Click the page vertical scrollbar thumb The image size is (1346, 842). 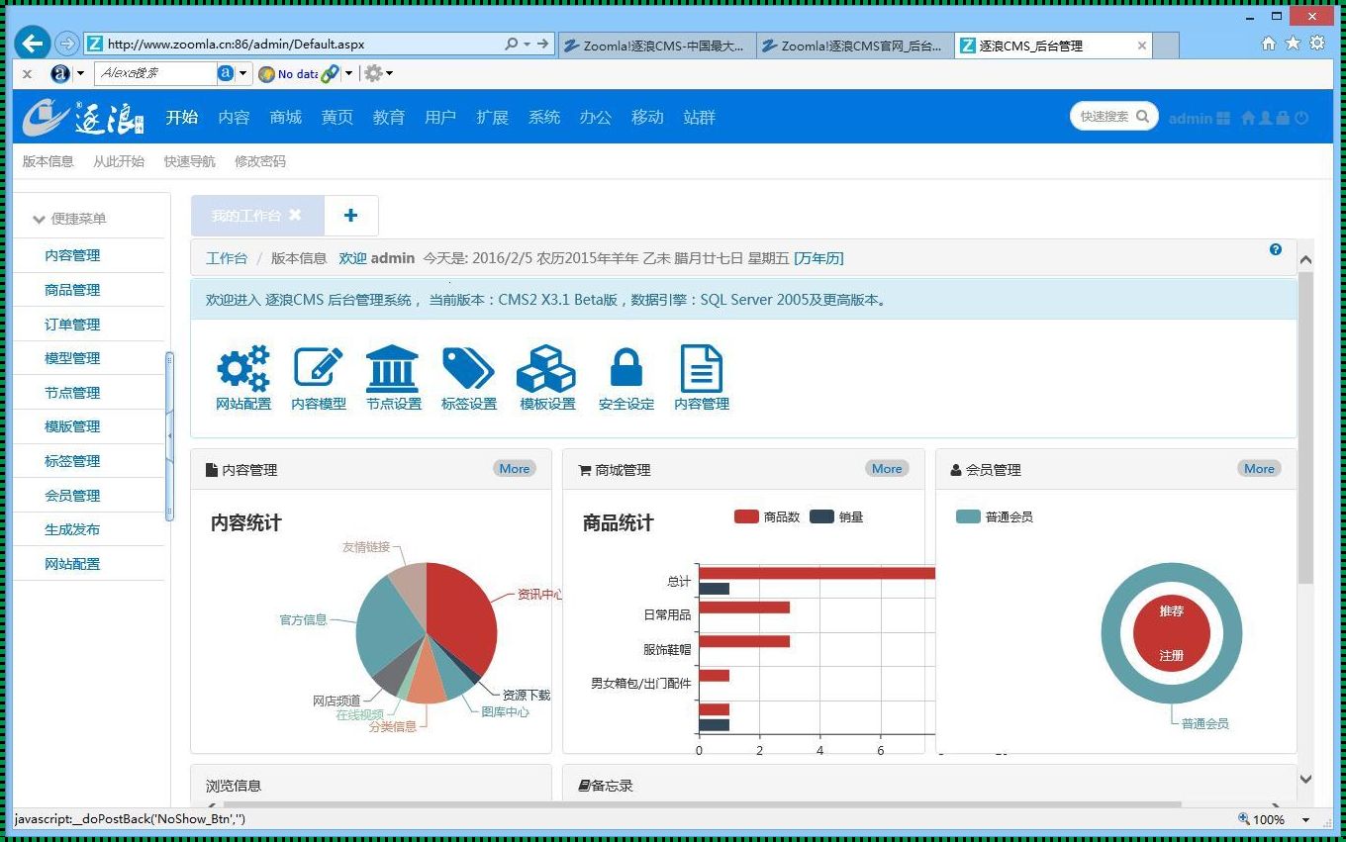1305,427
